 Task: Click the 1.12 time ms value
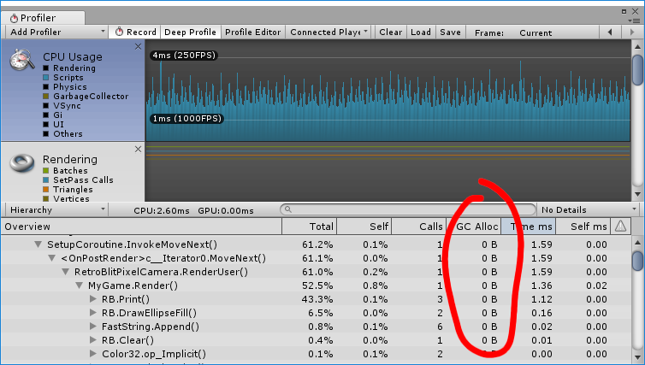[541, 299]
